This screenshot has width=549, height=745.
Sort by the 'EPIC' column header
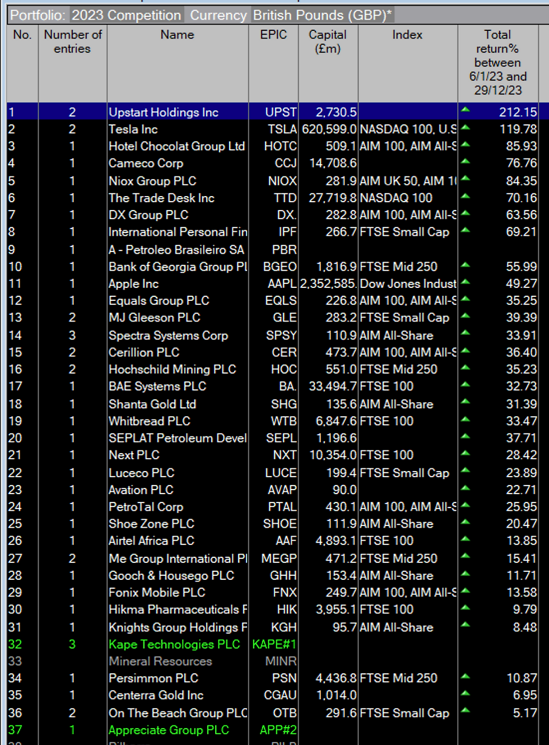point(273,35)
